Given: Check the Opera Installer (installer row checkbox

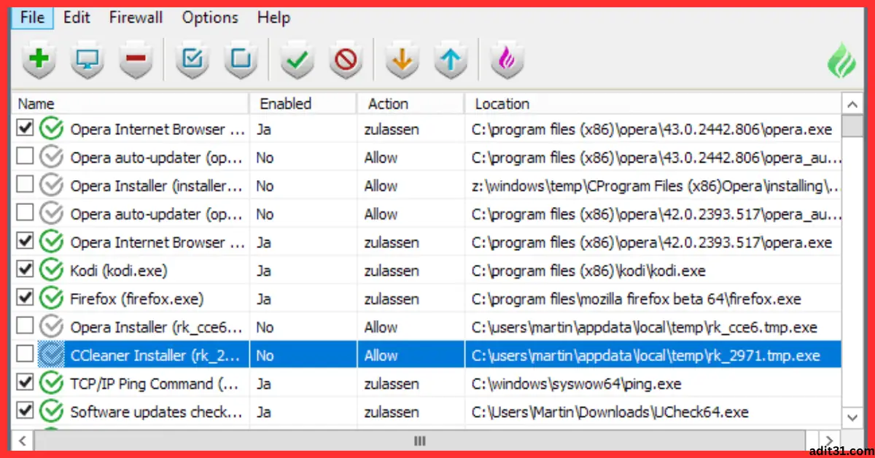Looking at the screenshot, I should (x=26, y=185).
